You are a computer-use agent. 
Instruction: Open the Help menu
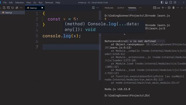click(58, 3)
